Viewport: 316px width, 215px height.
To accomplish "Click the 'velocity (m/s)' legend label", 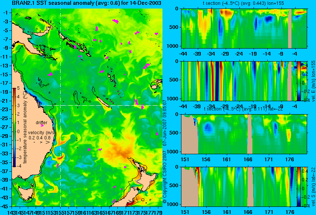I will click(x=42, y=133).
